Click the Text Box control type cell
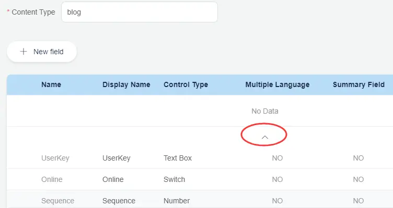The width and height of the screenshot is (393, 208). click(178, 158)
